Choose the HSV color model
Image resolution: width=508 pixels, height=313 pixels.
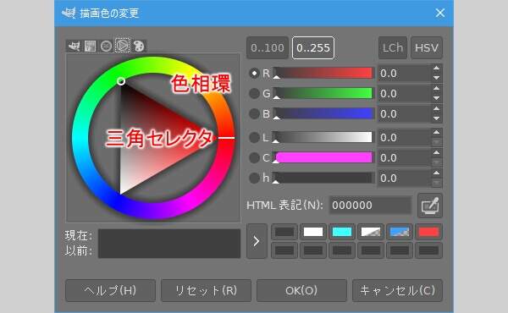(x=427, y=48)
